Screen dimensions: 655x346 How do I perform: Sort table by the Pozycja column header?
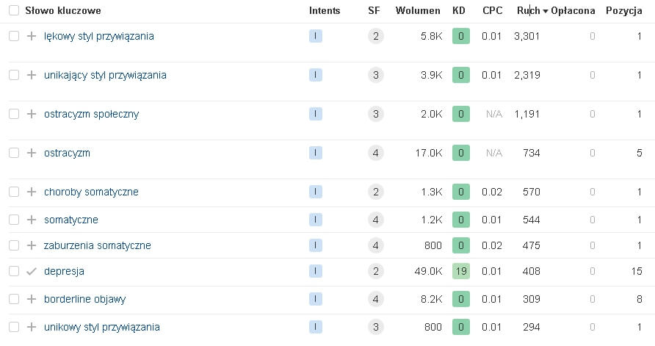[623, 11]
